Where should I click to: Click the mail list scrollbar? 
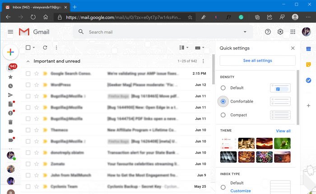click(x=214, y=69)
